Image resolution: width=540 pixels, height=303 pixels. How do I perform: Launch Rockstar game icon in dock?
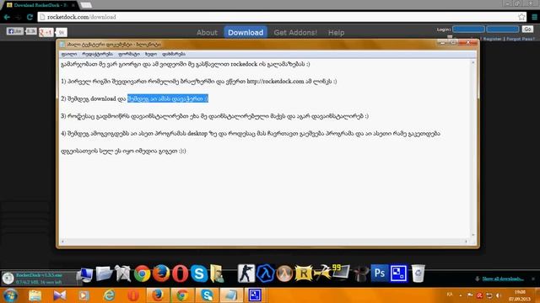304,274
